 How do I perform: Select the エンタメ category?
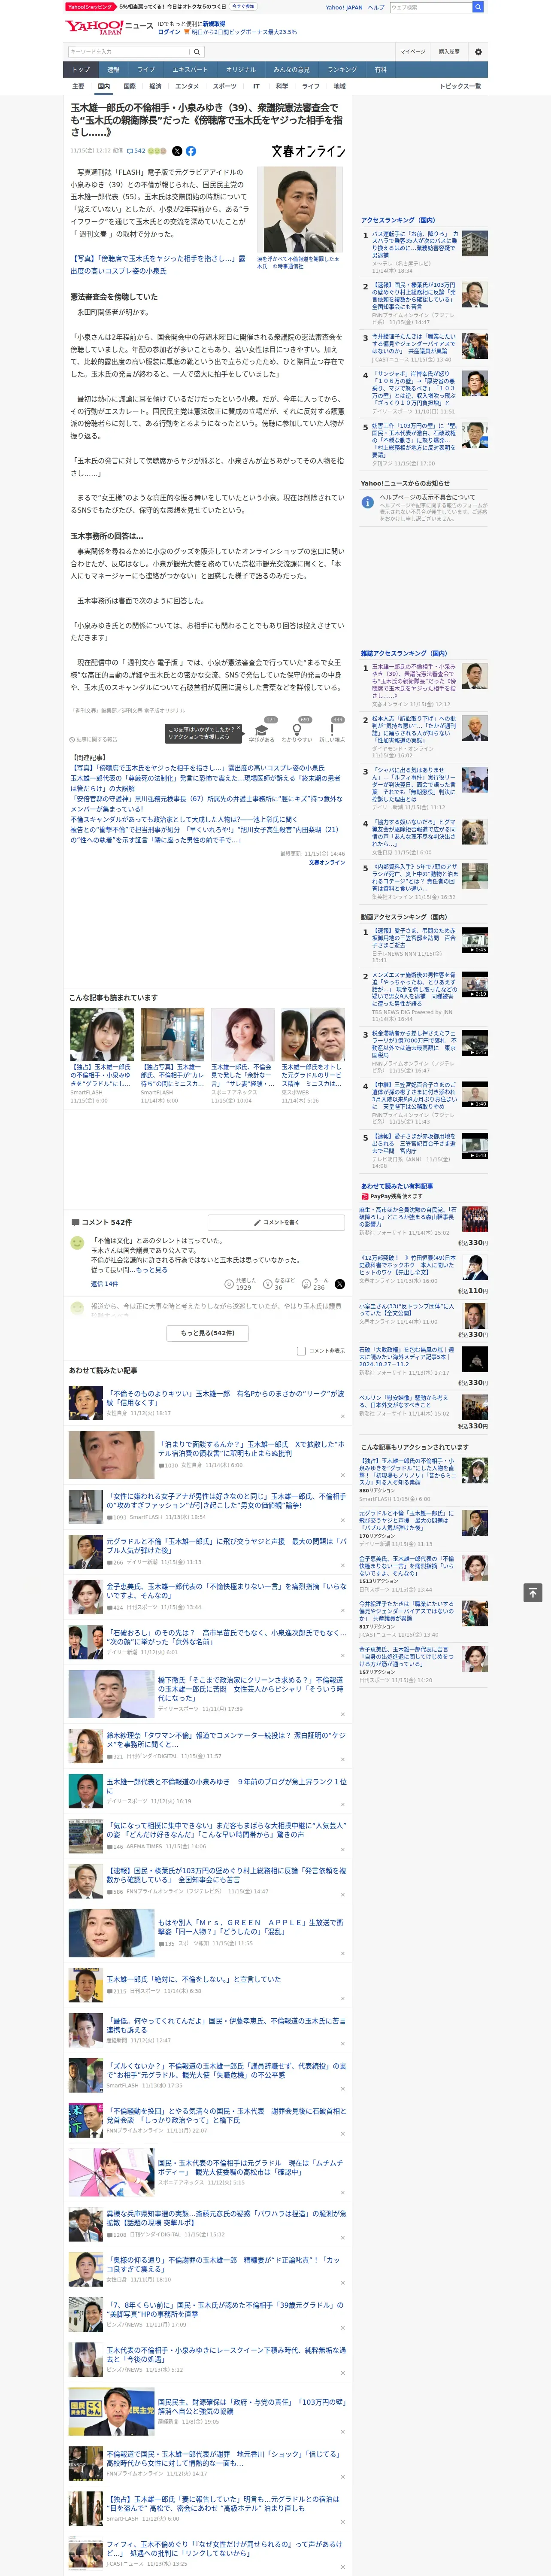point(187,86)
